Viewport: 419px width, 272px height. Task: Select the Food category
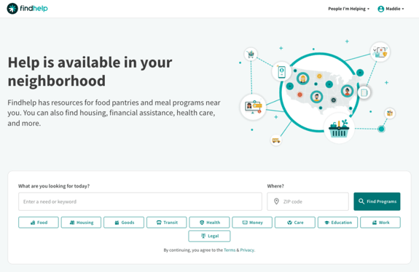pyautogui.click(x=39, y=223)
